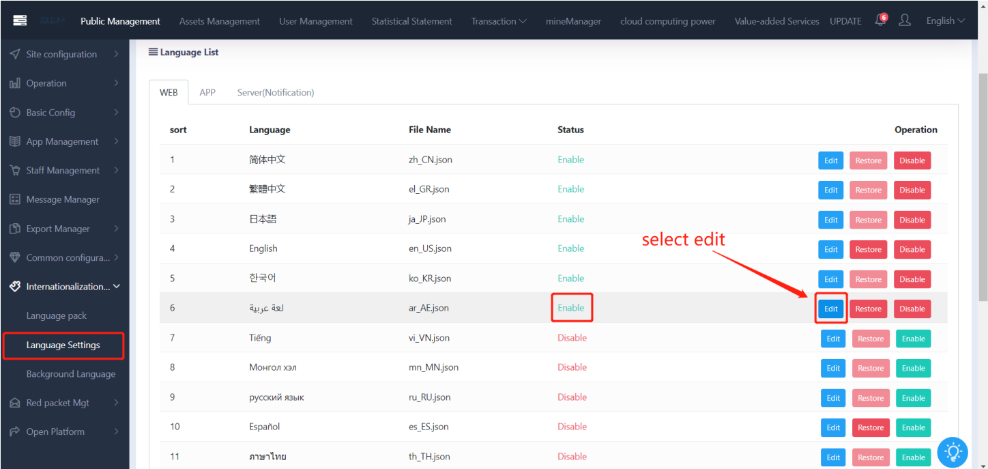Click the Enable status for ar_AE.json
988x469 pixels.
[571, 308]
